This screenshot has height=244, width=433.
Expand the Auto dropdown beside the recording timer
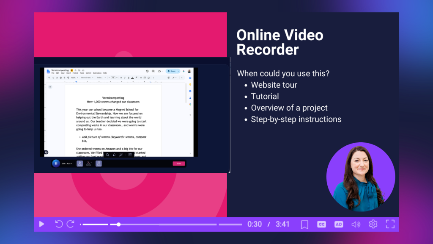(x=69, y=164)
